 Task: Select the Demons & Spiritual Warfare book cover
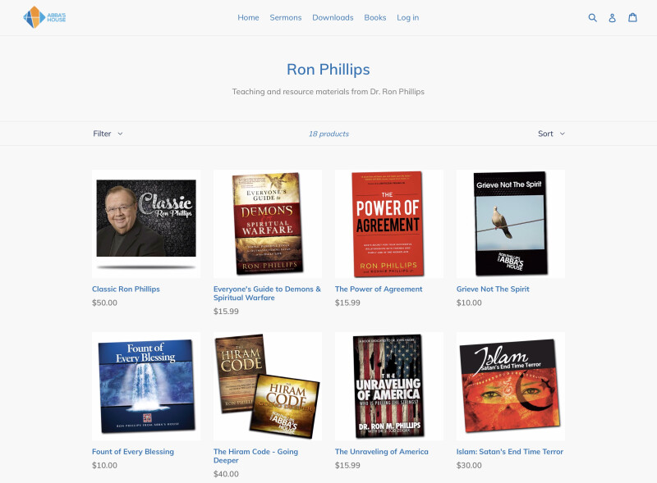tap(268, 224)
